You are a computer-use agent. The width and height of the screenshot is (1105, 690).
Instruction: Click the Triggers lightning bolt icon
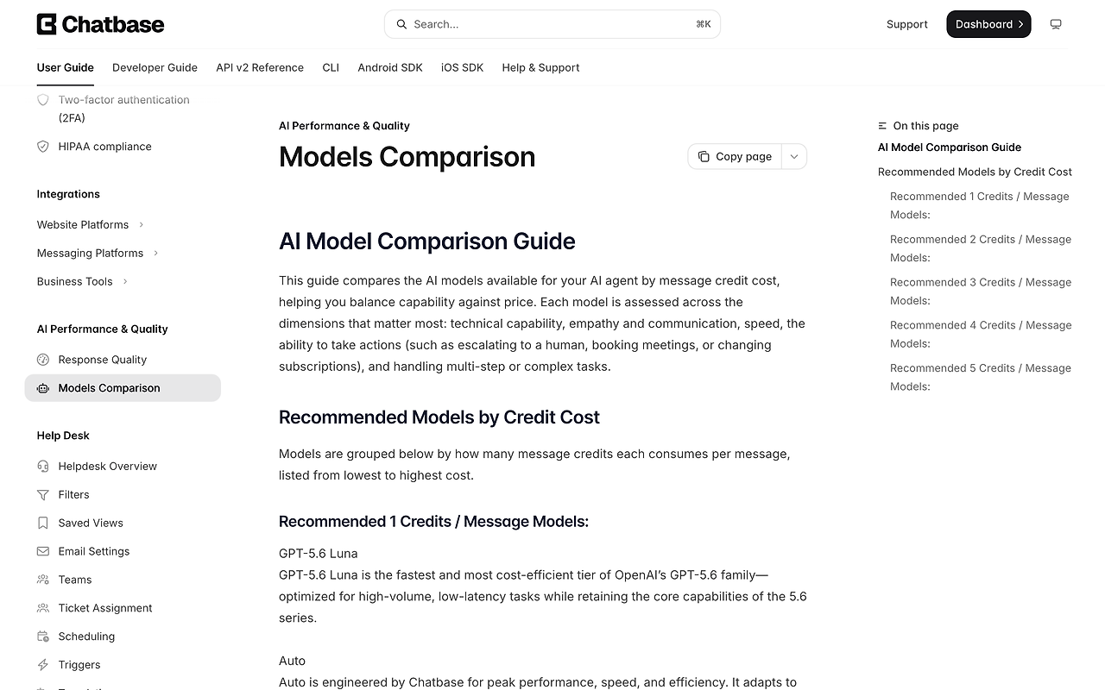(x=43, y=665)
